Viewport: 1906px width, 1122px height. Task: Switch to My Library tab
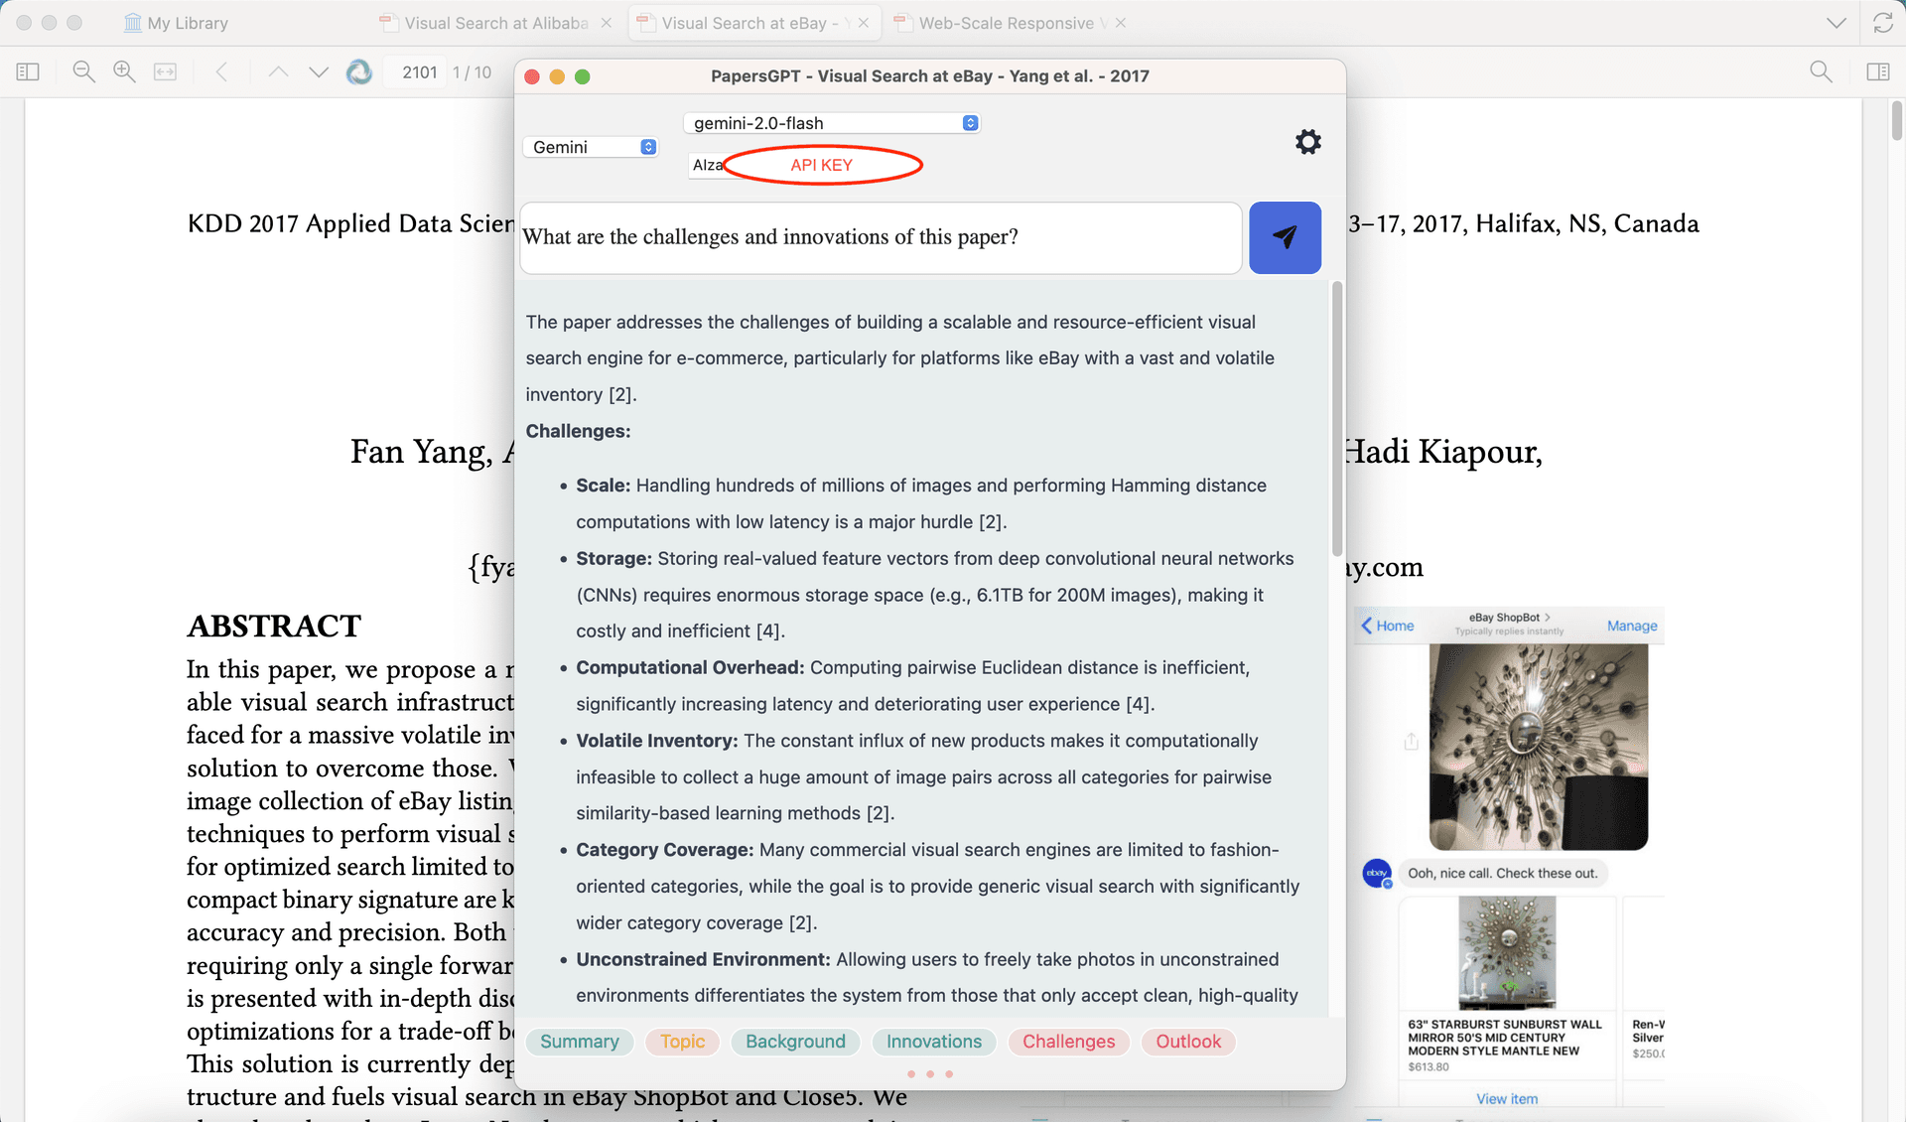pyautogui.click(x=187, y=23)
